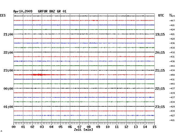Click minute axis label 15
Viewport: 176px width, 134px height.
[154, 127]
